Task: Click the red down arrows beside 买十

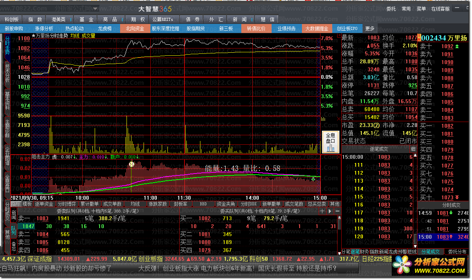Action: point(457,197)
